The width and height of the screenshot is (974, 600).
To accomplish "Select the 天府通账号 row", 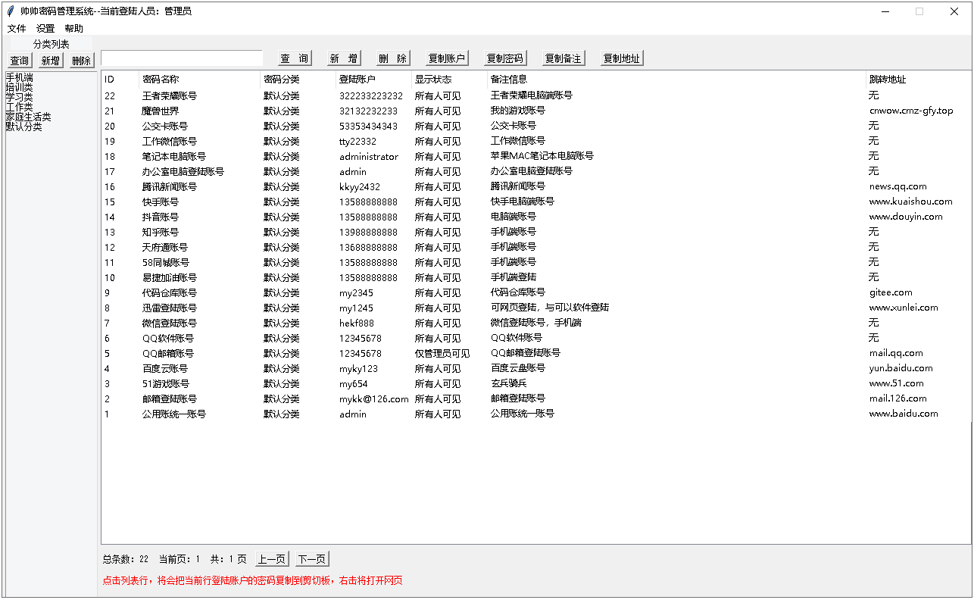I will coord(536,247).
